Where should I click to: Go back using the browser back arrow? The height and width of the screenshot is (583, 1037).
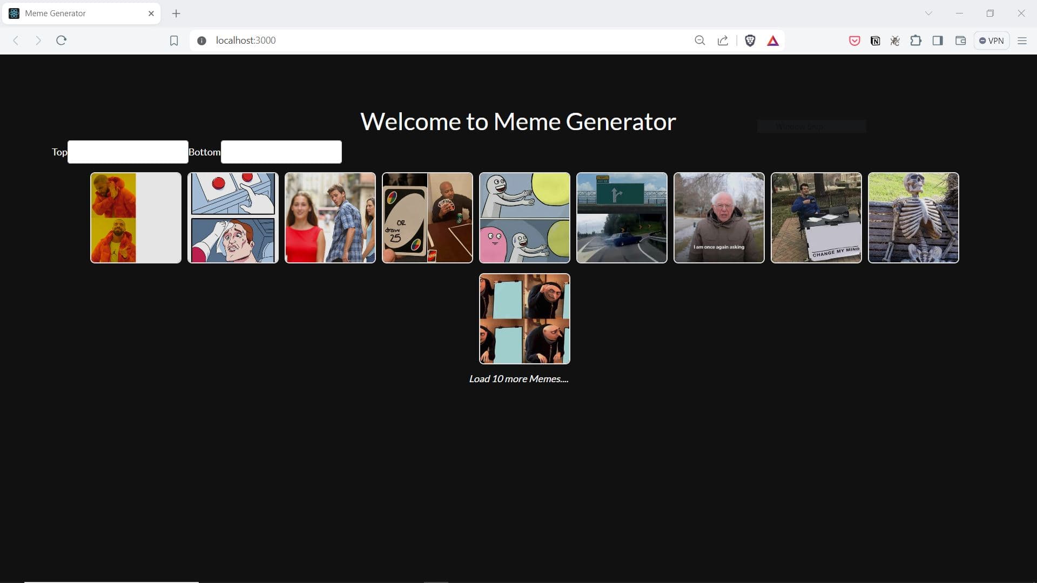pos(16,40)
